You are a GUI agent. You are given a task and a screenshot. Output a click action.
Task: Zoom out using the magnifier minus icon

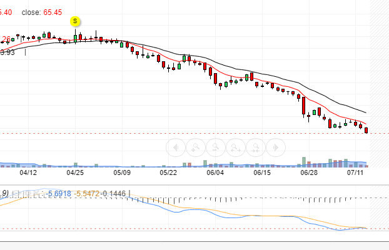tap(216, 147)
